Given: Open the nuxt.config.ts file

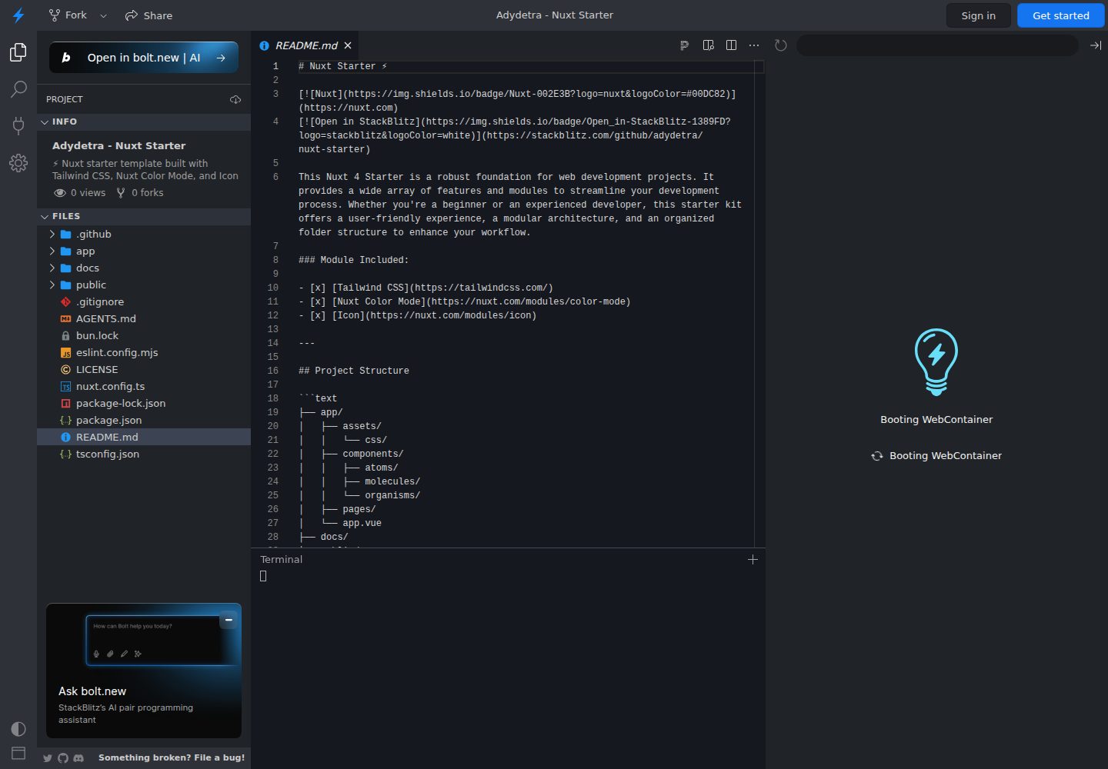Looking at the screenshot, I should point(144,386).
